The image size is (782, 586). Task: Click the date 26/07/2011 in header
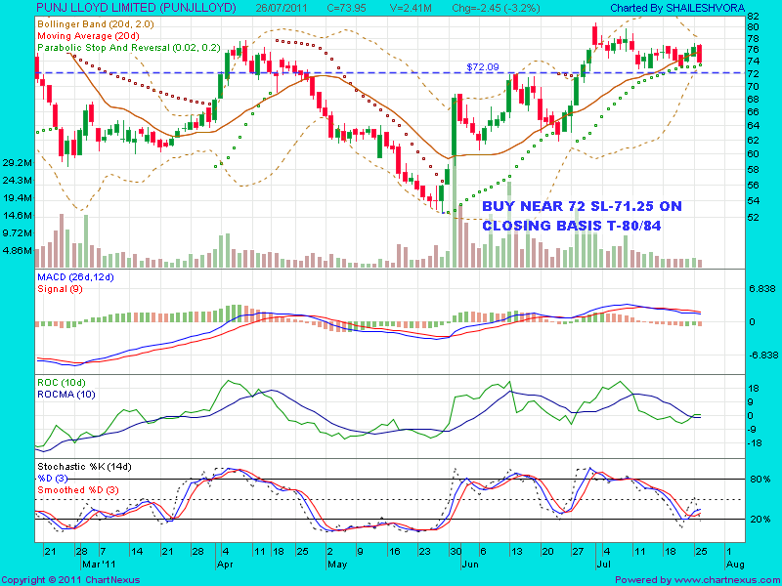282,8
